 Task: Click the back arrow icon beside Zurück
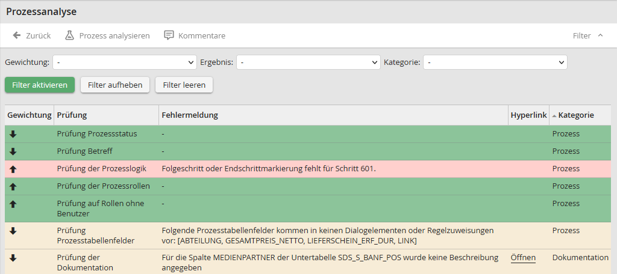(17, 35)
